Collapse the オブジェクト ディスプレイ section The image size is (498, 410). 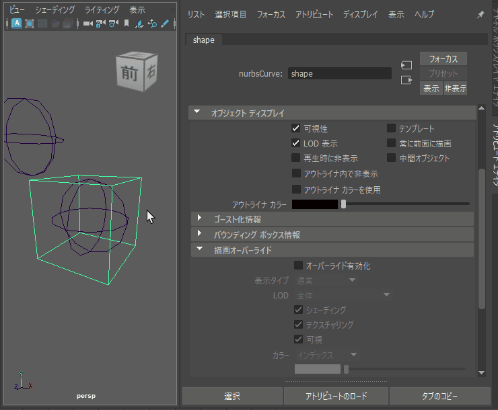[x=198, y=113]
